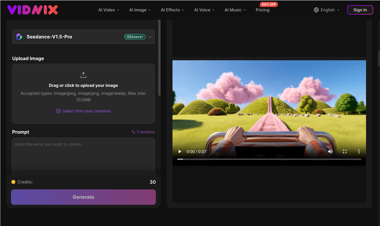Image resolution: width=380 pixels, height=226 pixels.
Task: Click the upload arrow icon
Action: pos(84,75)
